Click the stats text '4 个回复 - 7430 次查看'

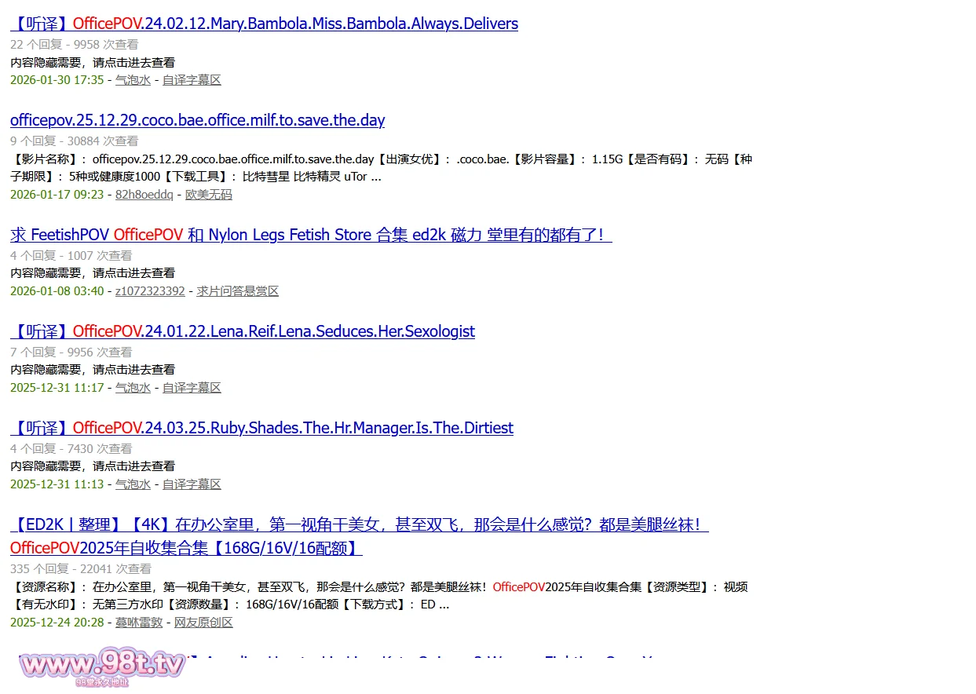tap(71, 449)
